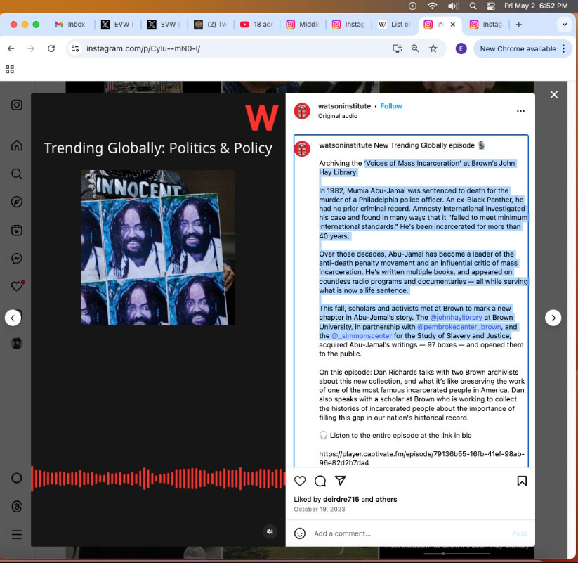The image size is (578, 563).
Task: Open comment bubble icon under post
Action: tap(320, 481)
